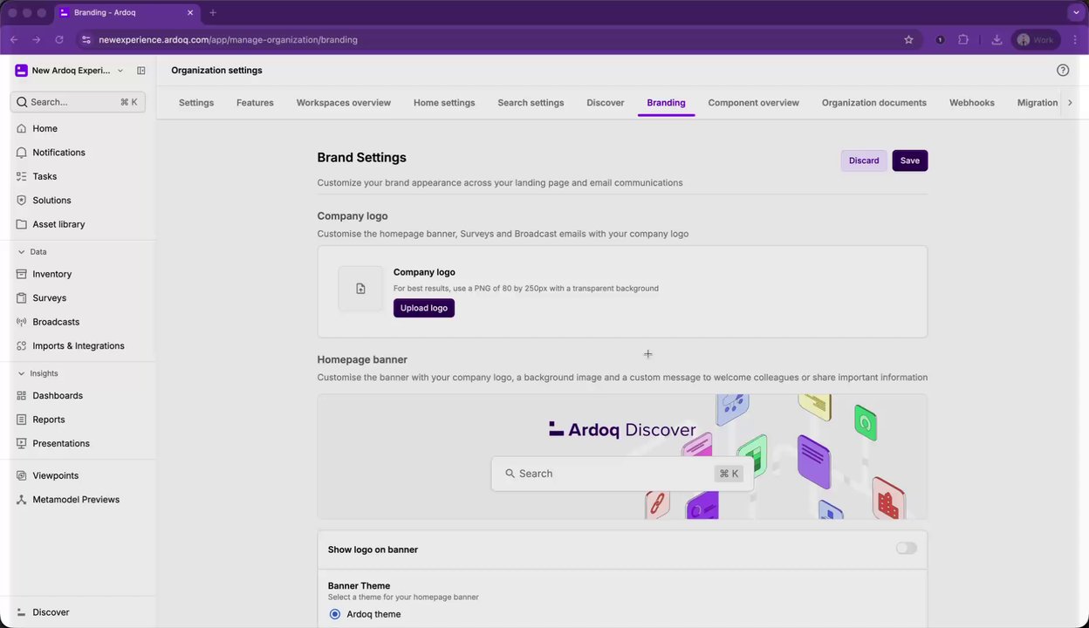Viewport: 1089px width, 628px height.
Task: Open the browser tab list dropdown
Action: tap(1075, 13)
